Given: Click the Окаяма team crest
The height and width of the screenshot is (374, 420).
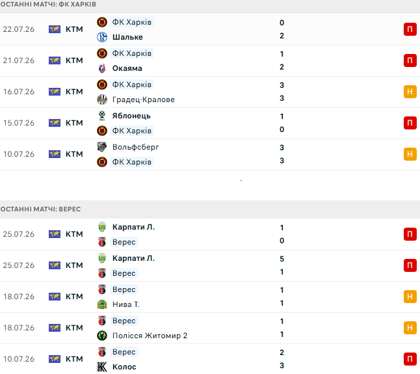Looking at the screenshot, I should tap(102, 68).
